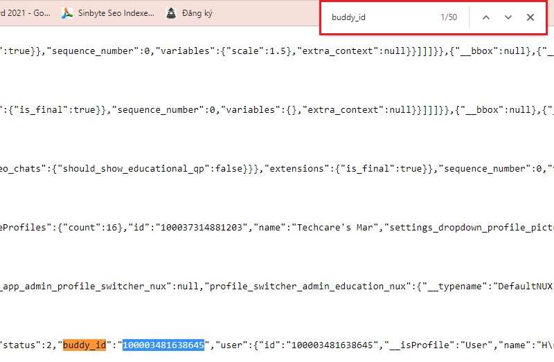
Task: Close the find bar with X
Action: point(530,17)
